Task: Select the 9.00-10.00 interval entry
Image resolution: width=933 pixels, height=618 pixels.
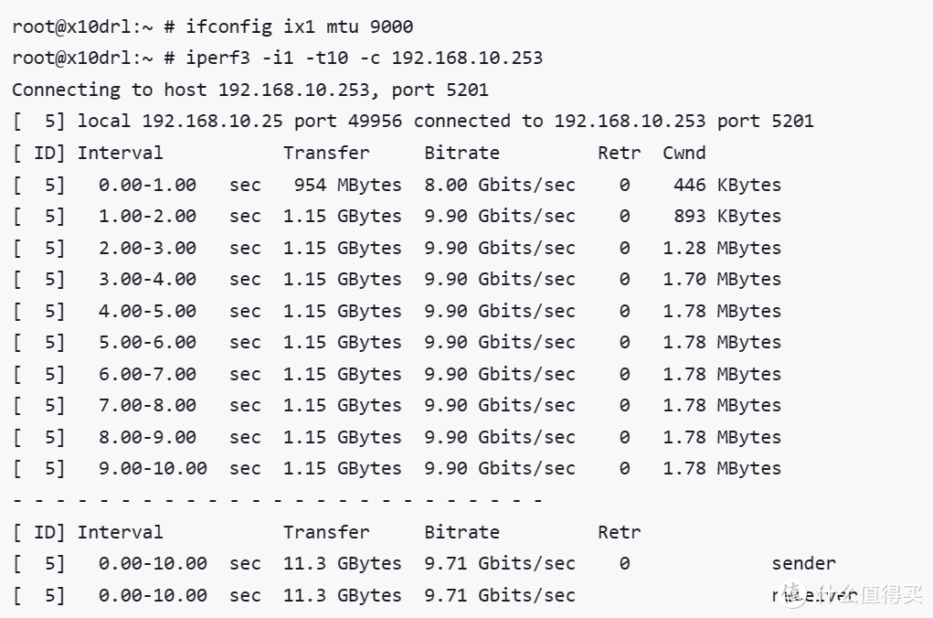Action: 153,468
